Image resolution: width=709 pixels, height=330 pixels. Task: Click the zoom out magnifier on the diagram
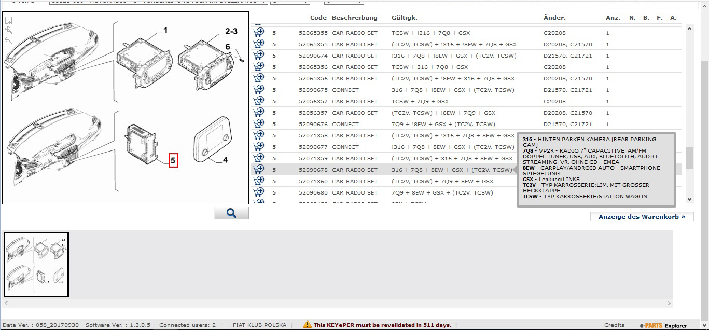(x=9, y=39)
